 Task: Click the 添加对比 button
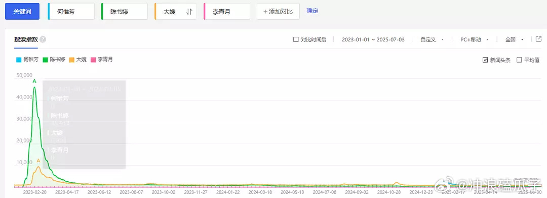(x=278, y=12)
